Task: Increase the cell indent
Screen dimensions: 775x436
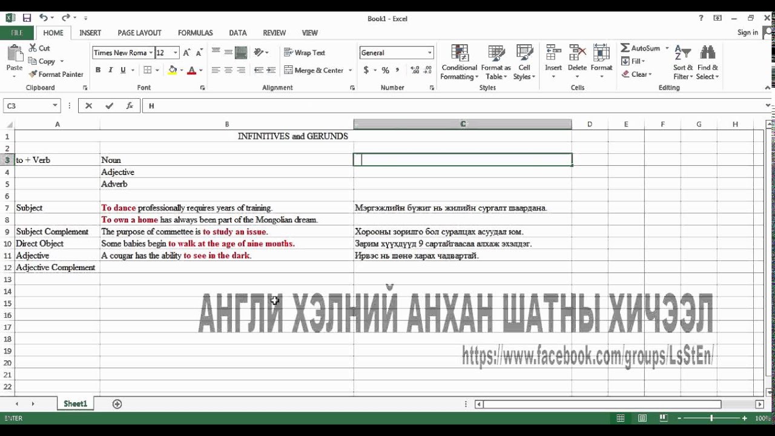Action: point(271,70)
